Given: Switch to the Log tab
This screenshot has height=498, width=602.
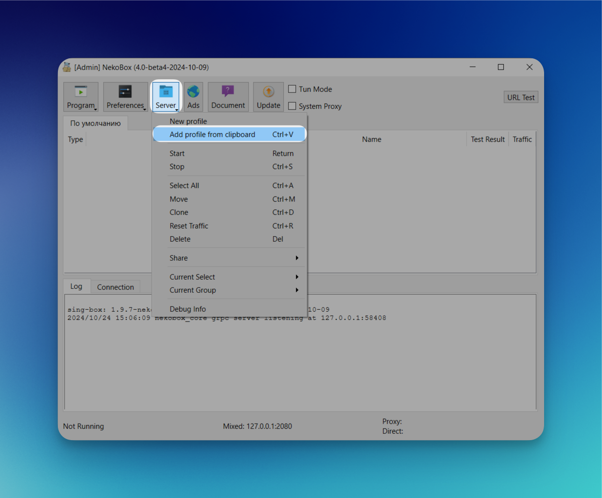Looking at the screenshot, I should [76, 286].
